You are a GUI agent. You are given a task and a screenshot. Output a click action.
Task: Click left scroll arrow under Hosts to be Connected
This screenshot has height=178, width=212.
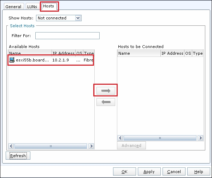pos(120,138)
